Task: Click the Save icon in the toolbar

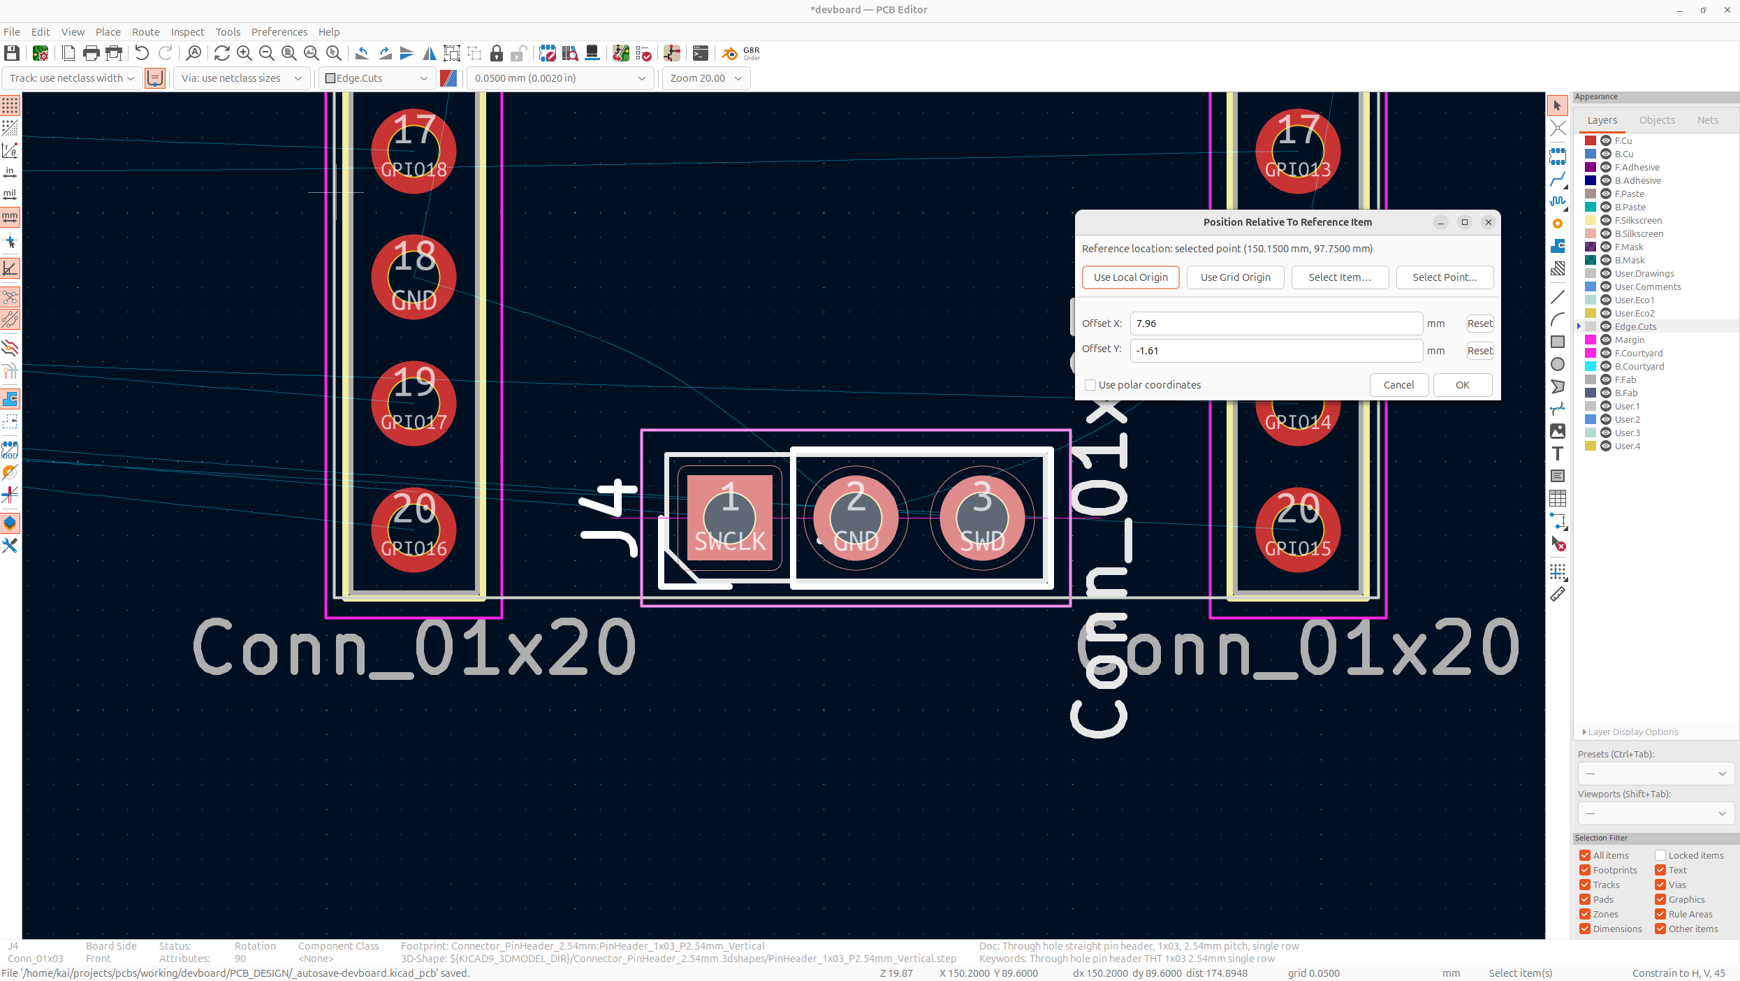Action: pos(11,53)
